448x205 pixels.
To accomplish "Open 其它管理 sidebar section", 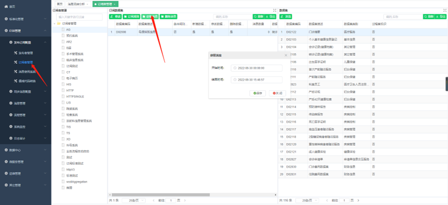I will 25,185.
